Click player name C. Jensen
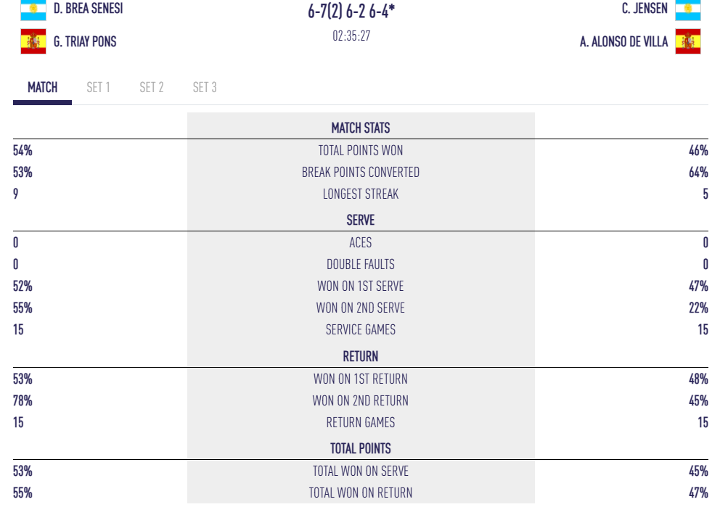The width and height of the screenshot is (720, 515). [645, 9]
